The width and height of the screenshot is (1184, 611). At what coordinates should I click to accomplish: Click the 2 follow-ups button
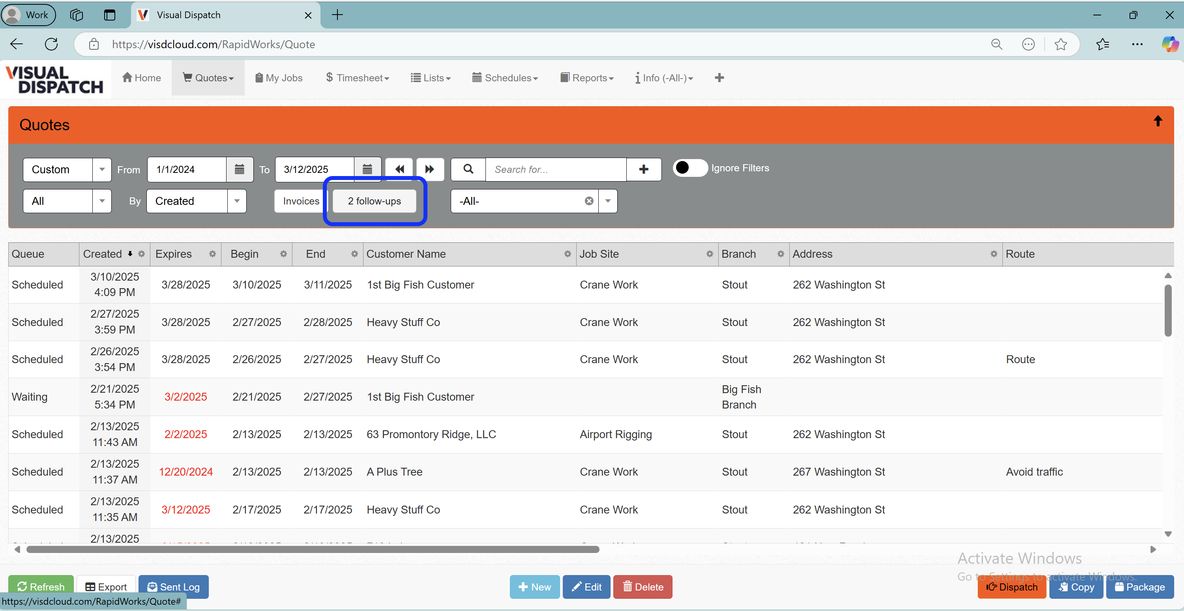click(374, 201)
